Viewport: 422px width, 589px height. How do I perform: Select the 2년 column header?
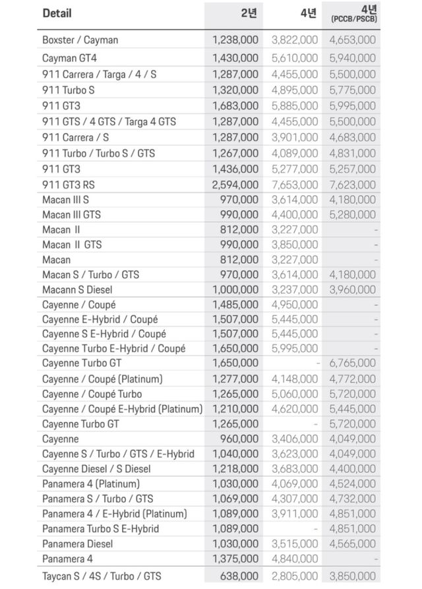[x=249, y=13]
